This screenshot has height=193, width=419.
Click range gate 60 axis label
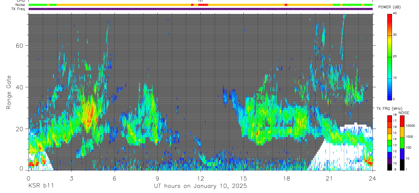click(x=19, y=45)
